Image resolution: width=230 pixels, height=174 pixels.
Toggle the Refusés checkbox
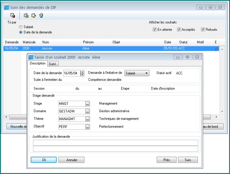(x=203, y=30)
